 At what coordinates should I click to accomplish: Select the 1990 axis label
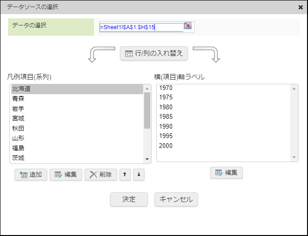pos(224,126)
